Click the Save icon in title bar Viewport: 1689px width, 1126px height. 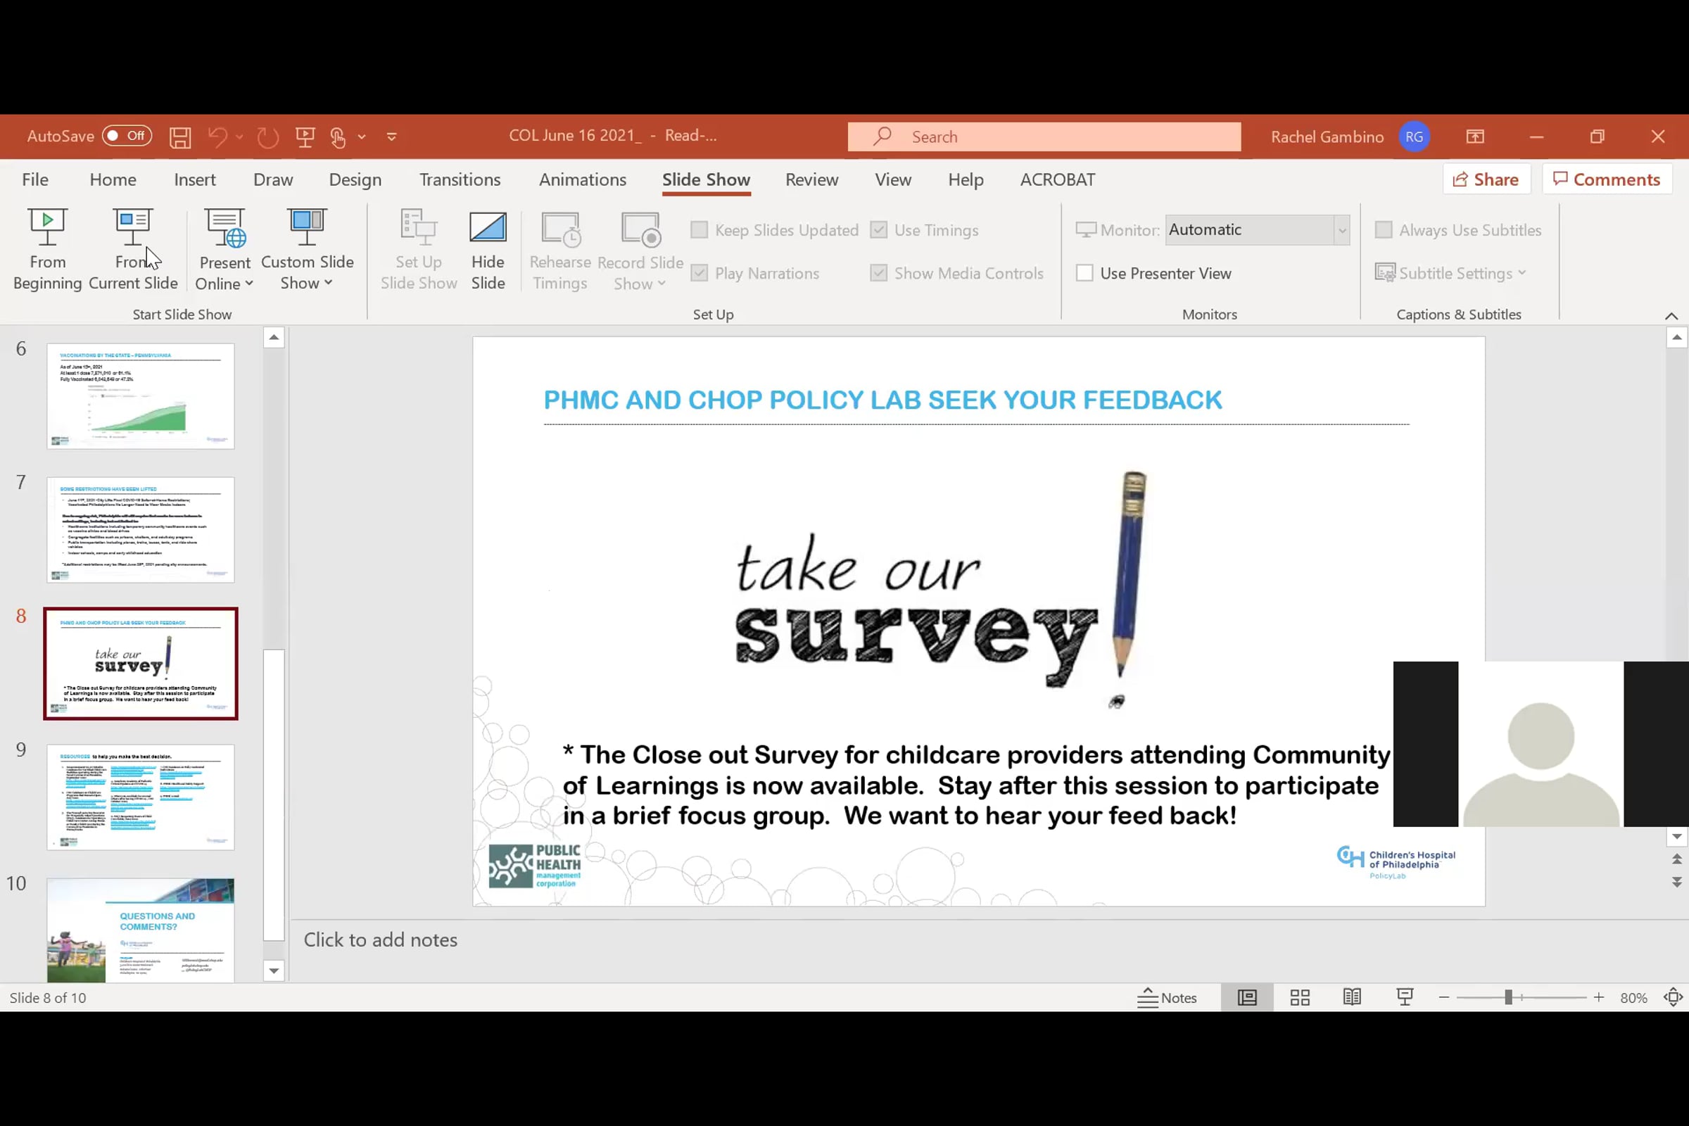tap(180, 137)
